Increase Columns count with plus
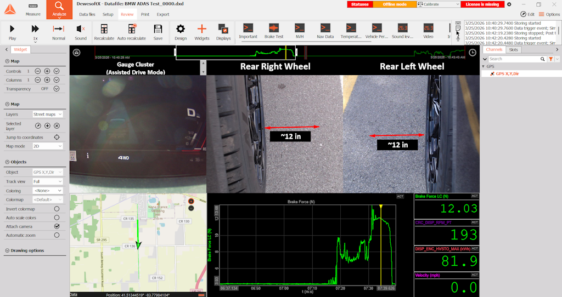Viewport: 562px width, 297px height. [47, 80]
